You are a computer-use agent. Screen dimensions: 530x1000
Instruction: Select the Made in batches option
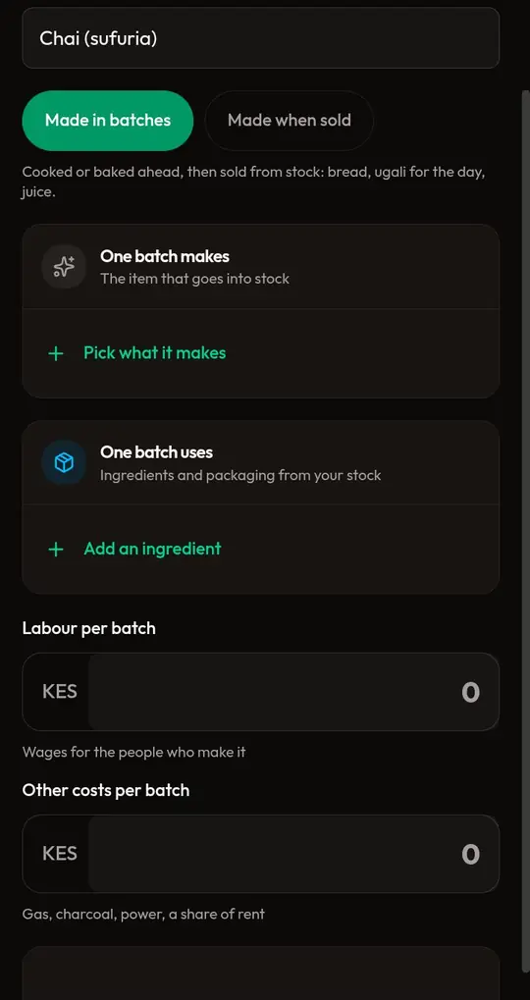coord(108,121)
